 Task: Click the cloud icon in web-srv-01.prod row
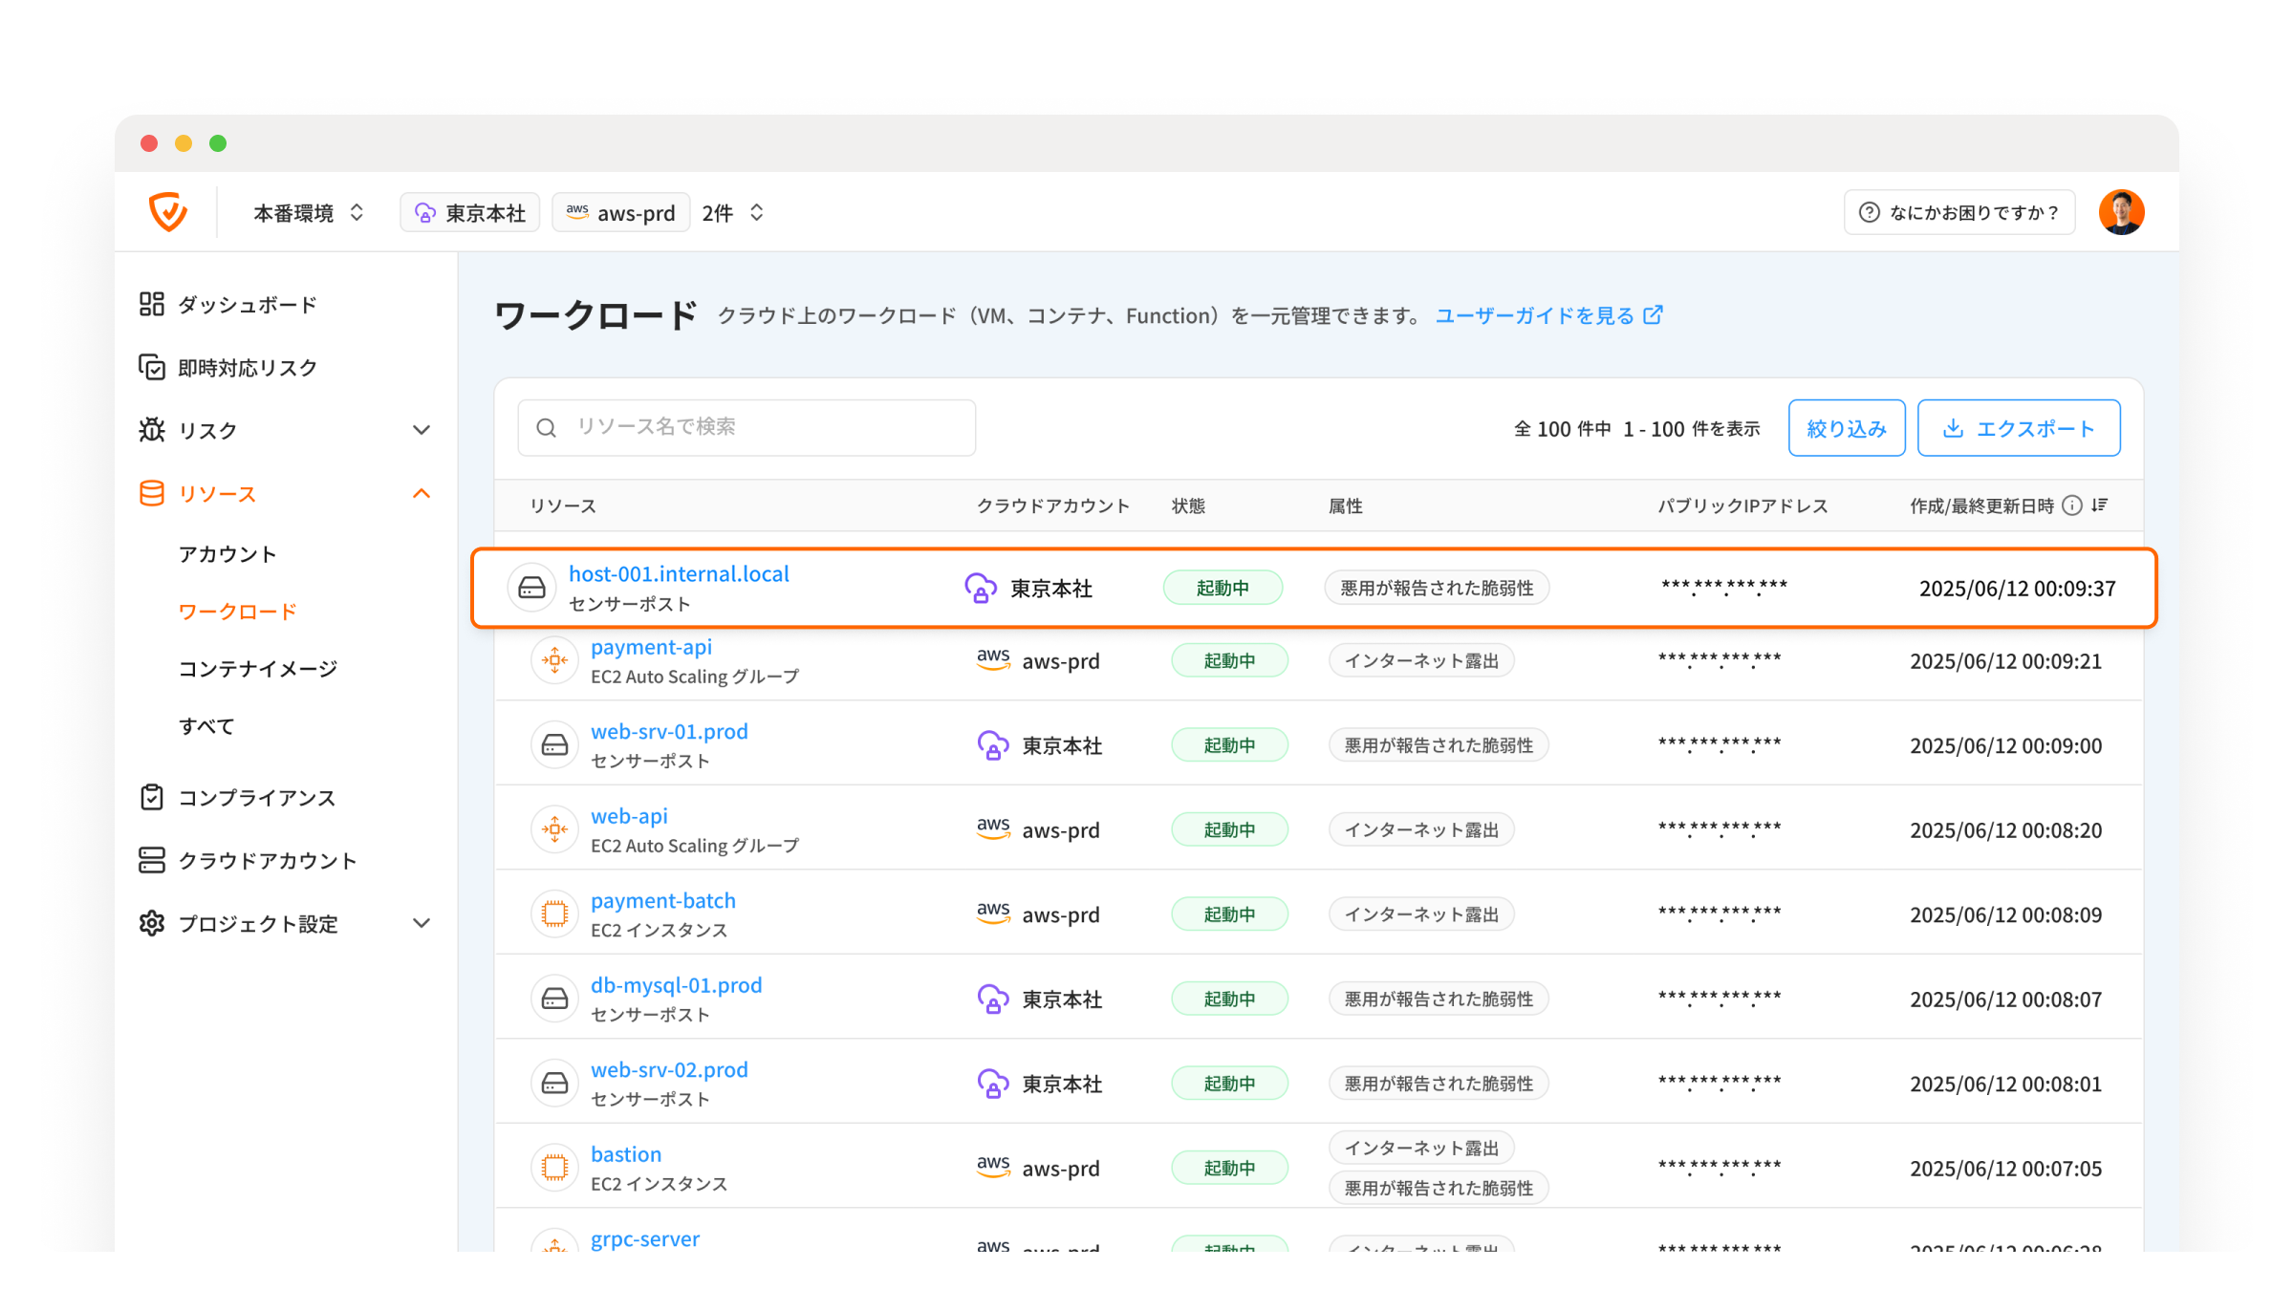[993, 745]
